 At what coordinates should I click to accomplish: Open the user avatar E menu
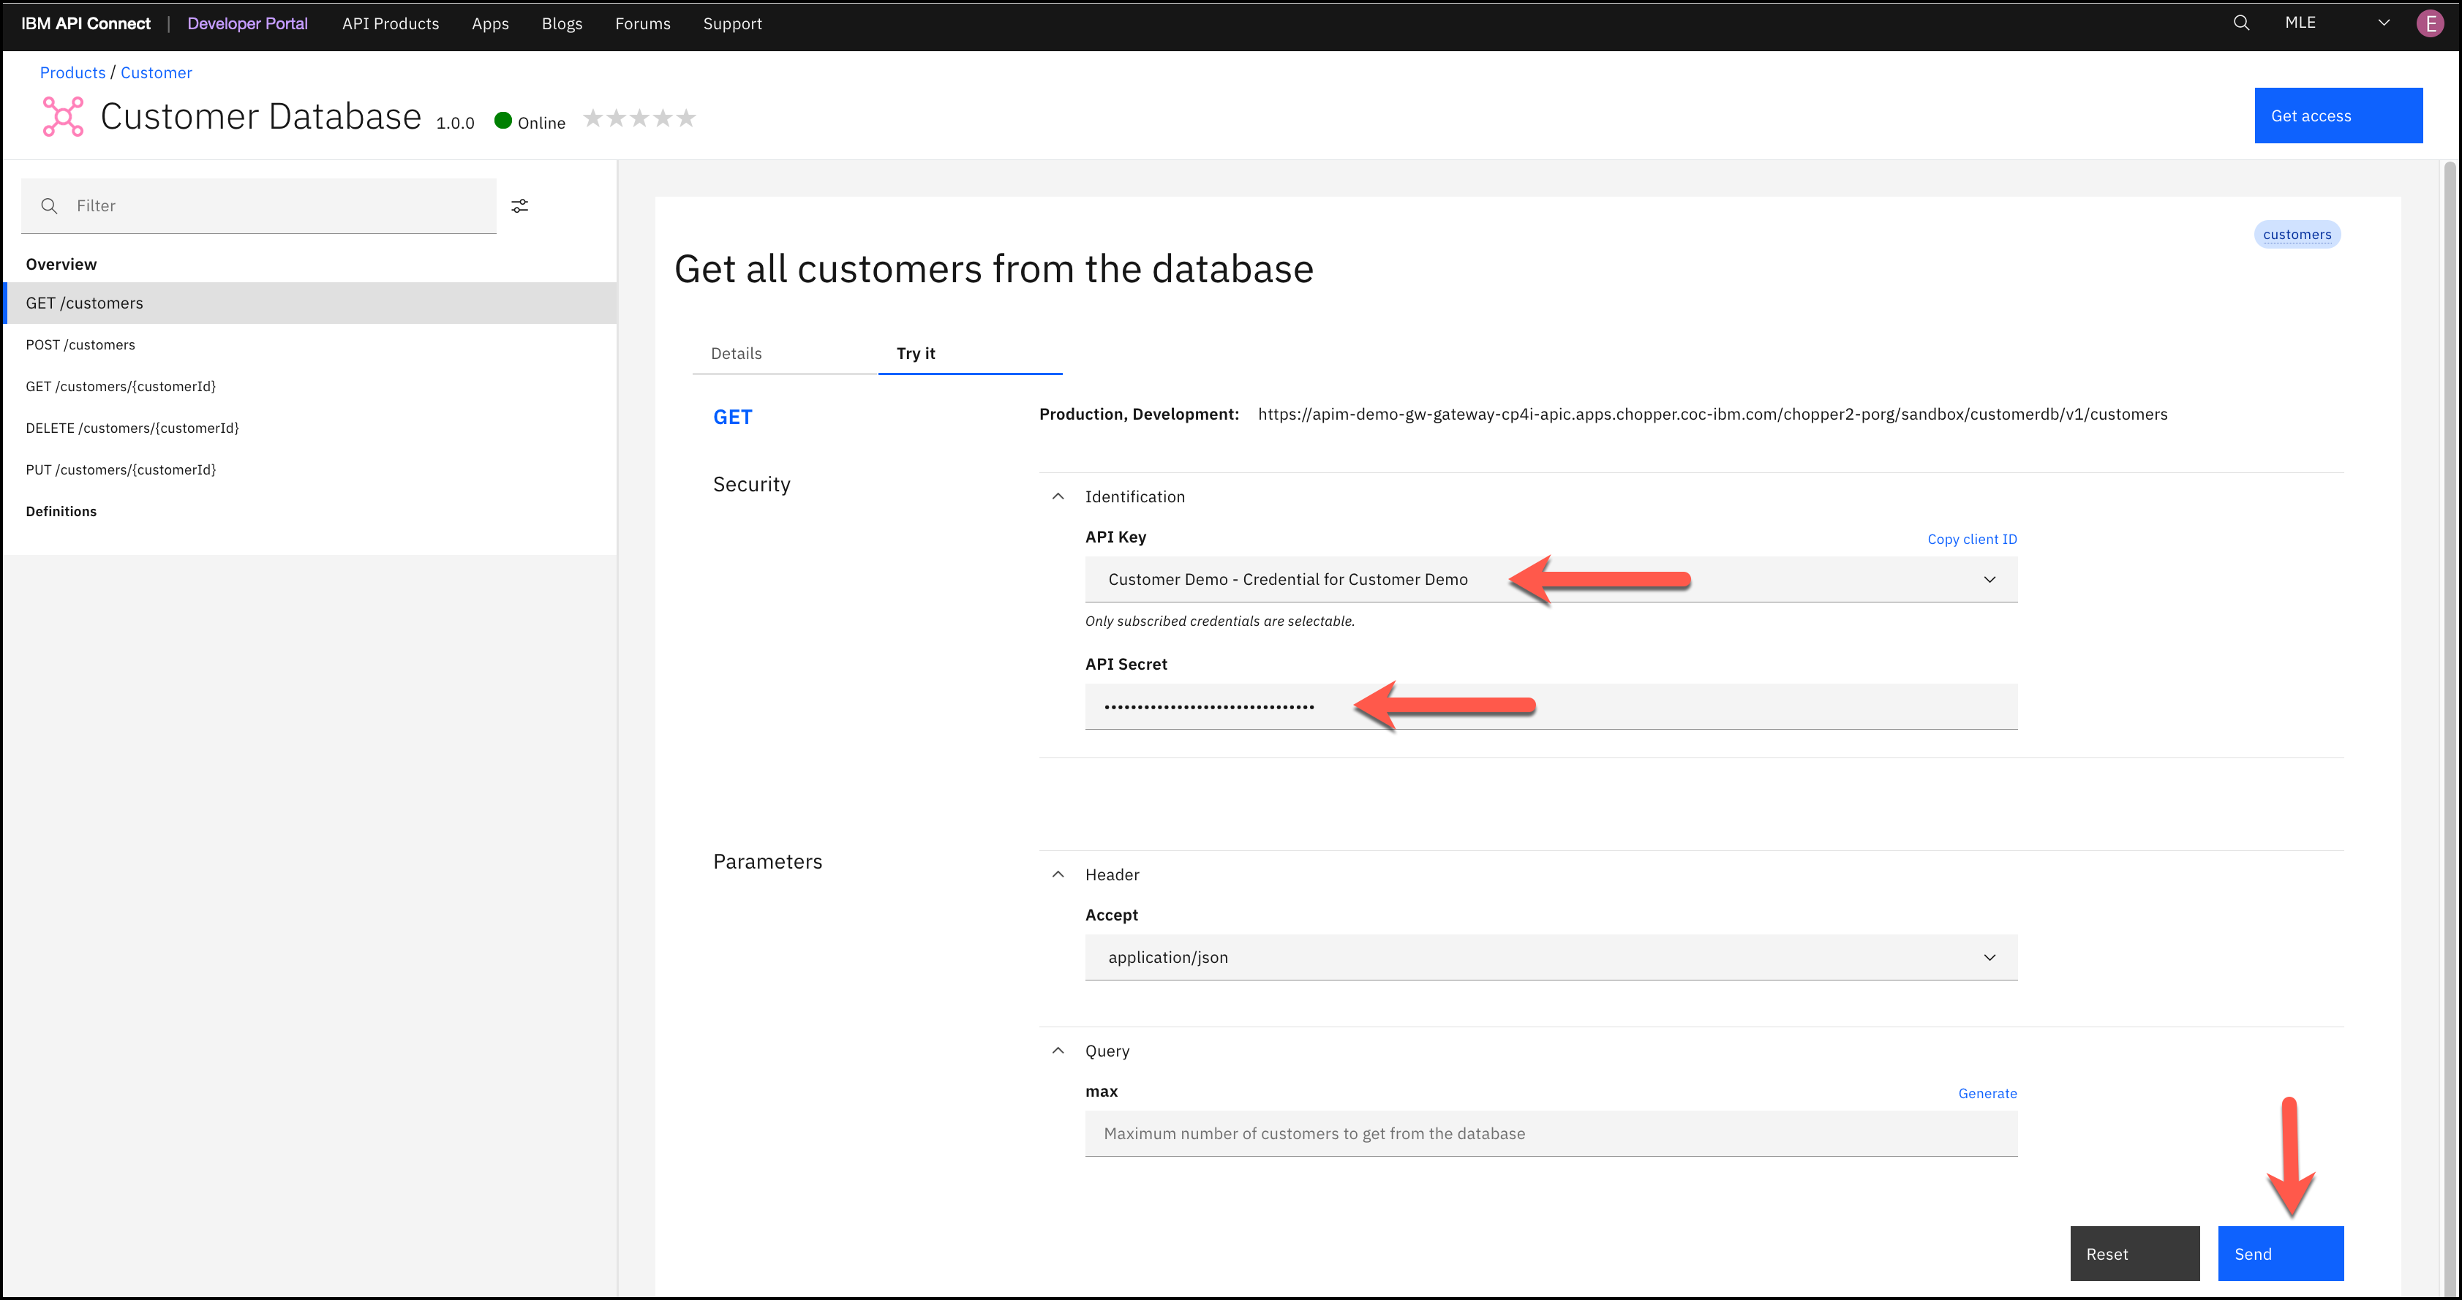(x=2430, y=24)
